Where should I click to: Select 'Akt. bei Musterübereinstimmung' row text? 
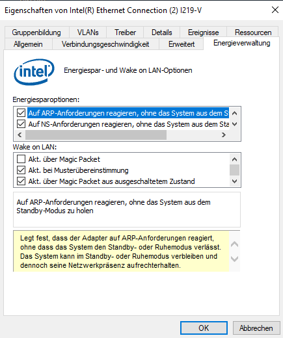(78, 170)
